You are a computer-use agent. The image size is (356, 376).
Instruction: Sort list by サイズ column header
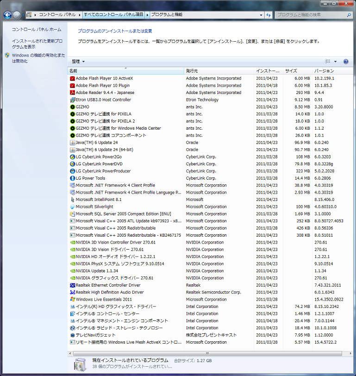click(296, 71)
